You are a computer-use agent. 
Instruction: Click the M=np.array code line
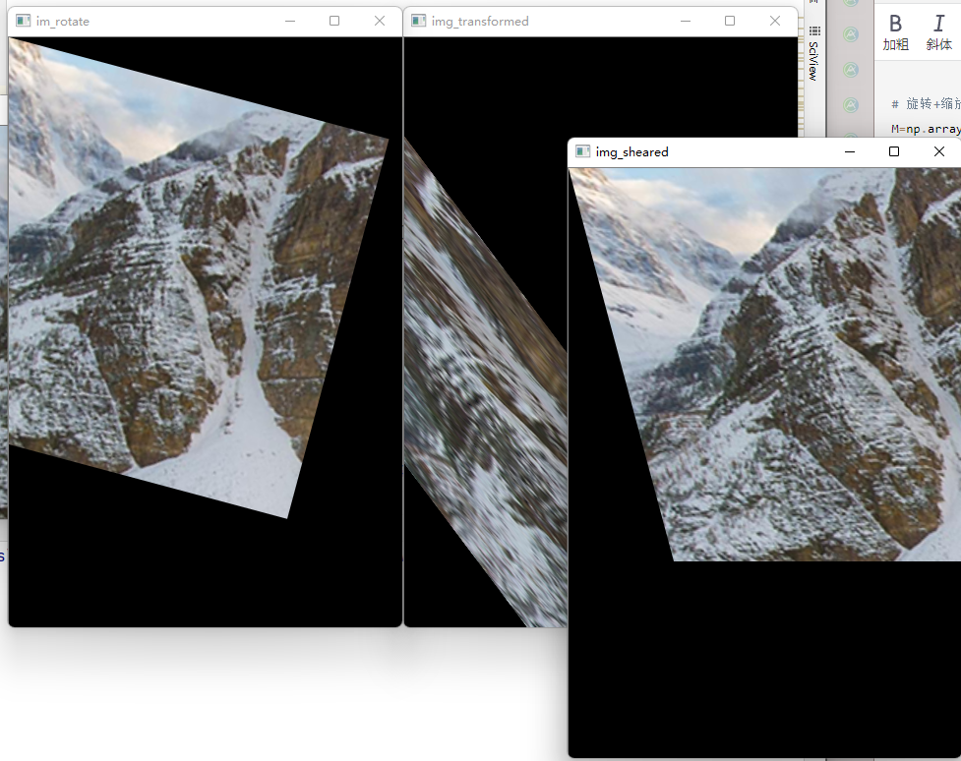click(926, 129)
